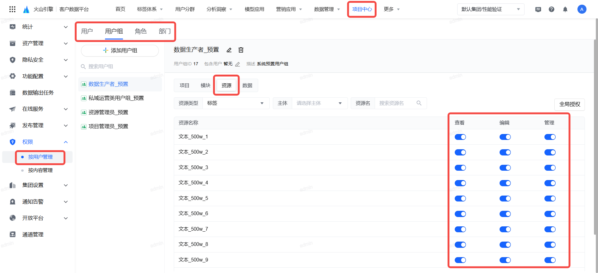Open the 默认集团/性能验证 dropdown
This screenshot has width=598, height=273.
click(491, 9)
